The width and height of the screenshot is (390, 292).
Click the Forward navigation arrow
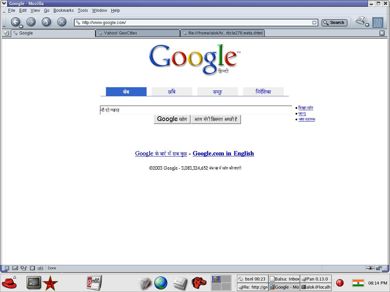[x=31, y=22]
